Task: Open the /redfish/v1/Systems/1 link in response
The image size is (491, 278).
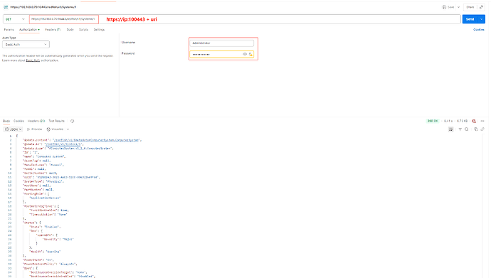Action: [63, 144]
